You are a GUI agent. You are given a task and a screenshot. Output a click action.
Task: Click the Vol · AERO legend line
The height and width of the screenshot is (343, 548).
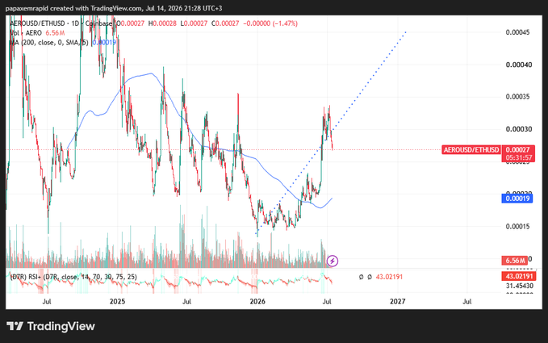coord(36,33)
